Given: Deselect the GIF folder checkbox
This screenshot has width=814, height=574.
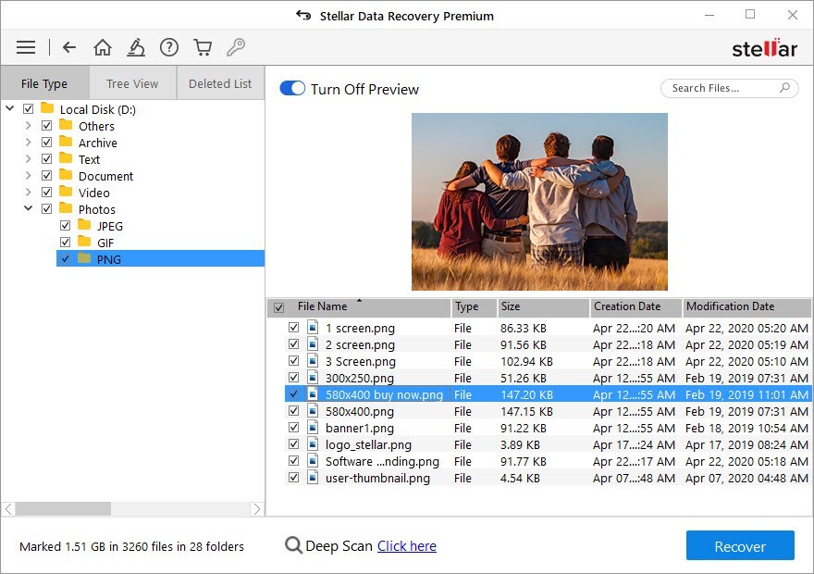Looking at the screenshot, I should coord(65,243).
